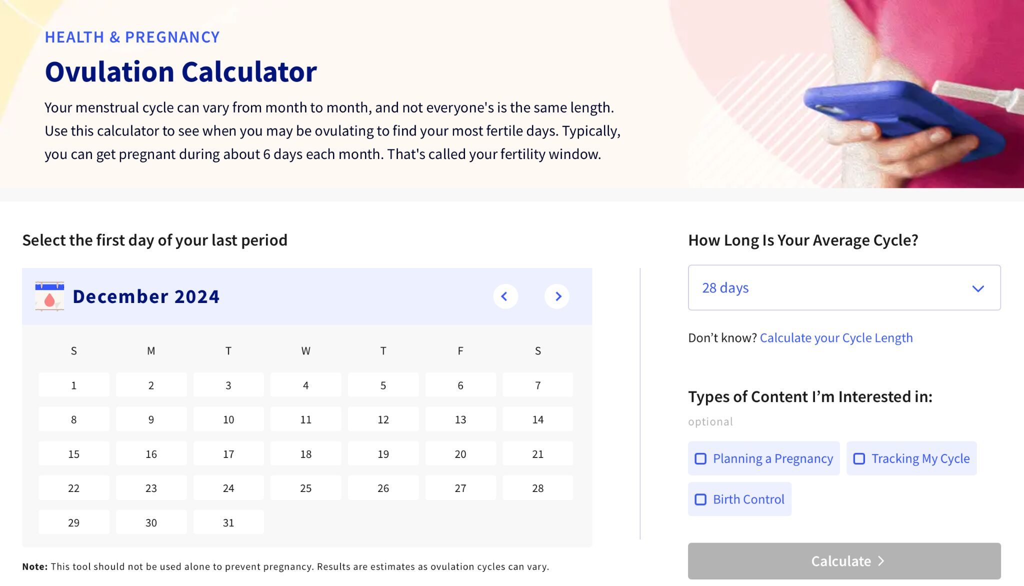Screen dimensions: 1024x586
Task: Click the Calculate button
Action: 844,560
